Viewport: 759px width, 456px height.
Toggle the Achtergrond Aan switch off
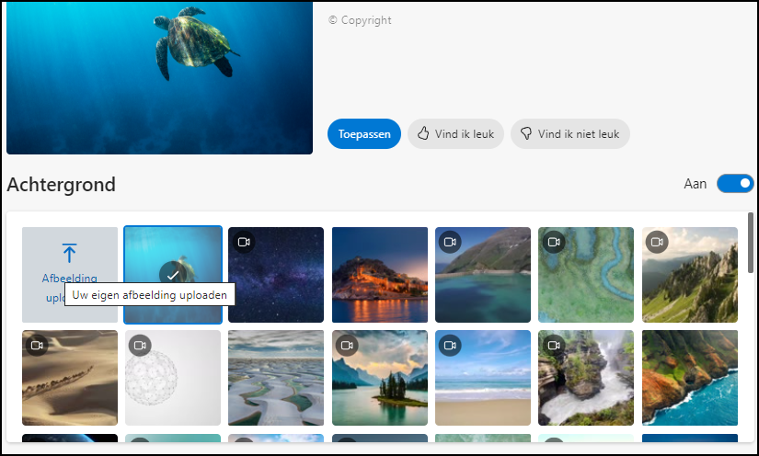point(735,184)
